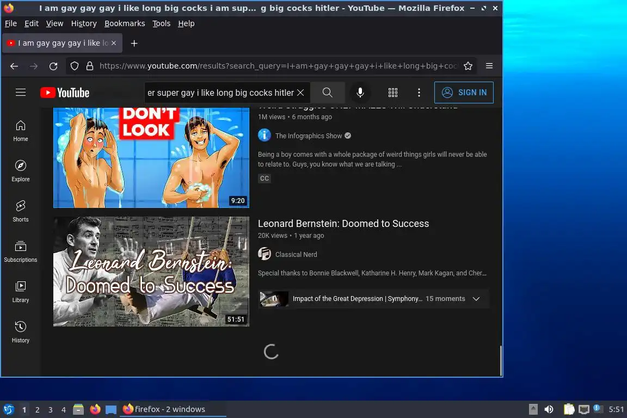The height and width of the screenshot is (418, 627).
Task: Open the Leonard Bernstein video thumbnail
Action: pyautogui.click(x=151, y=272)
